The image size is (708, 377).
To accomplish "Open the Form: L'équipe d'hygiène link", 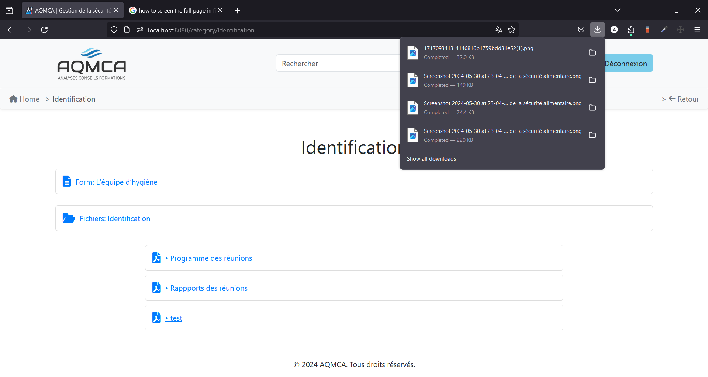I will 117,182.
